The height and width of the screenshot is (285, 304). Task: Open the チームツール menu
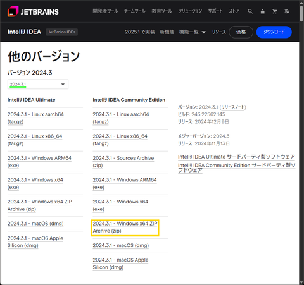point(135,11)
